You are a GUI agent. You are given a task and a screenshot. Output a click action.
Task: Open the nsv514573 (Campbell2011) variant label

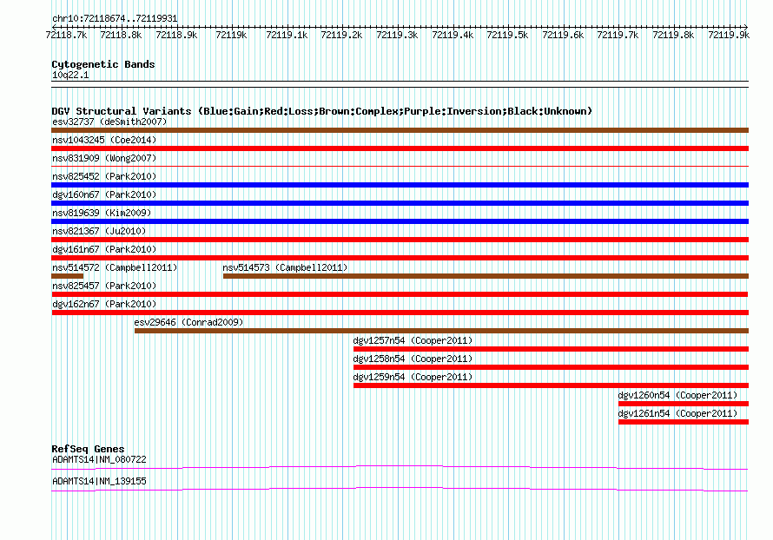(x=285, y=267)
